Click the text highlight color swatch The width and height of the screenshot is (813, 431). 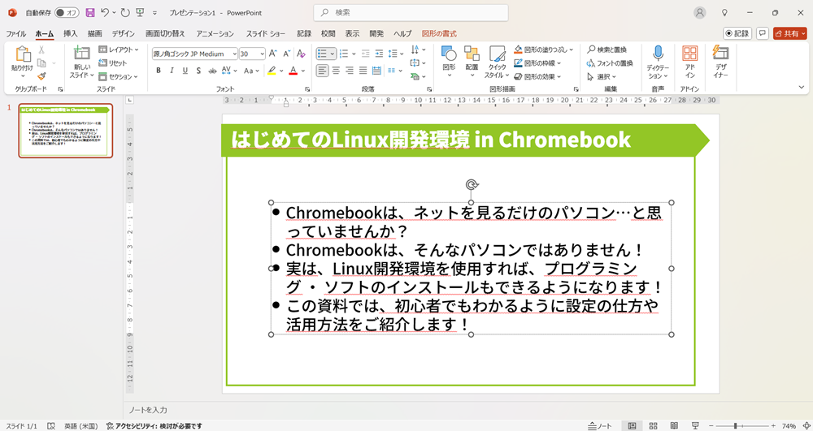272,71
